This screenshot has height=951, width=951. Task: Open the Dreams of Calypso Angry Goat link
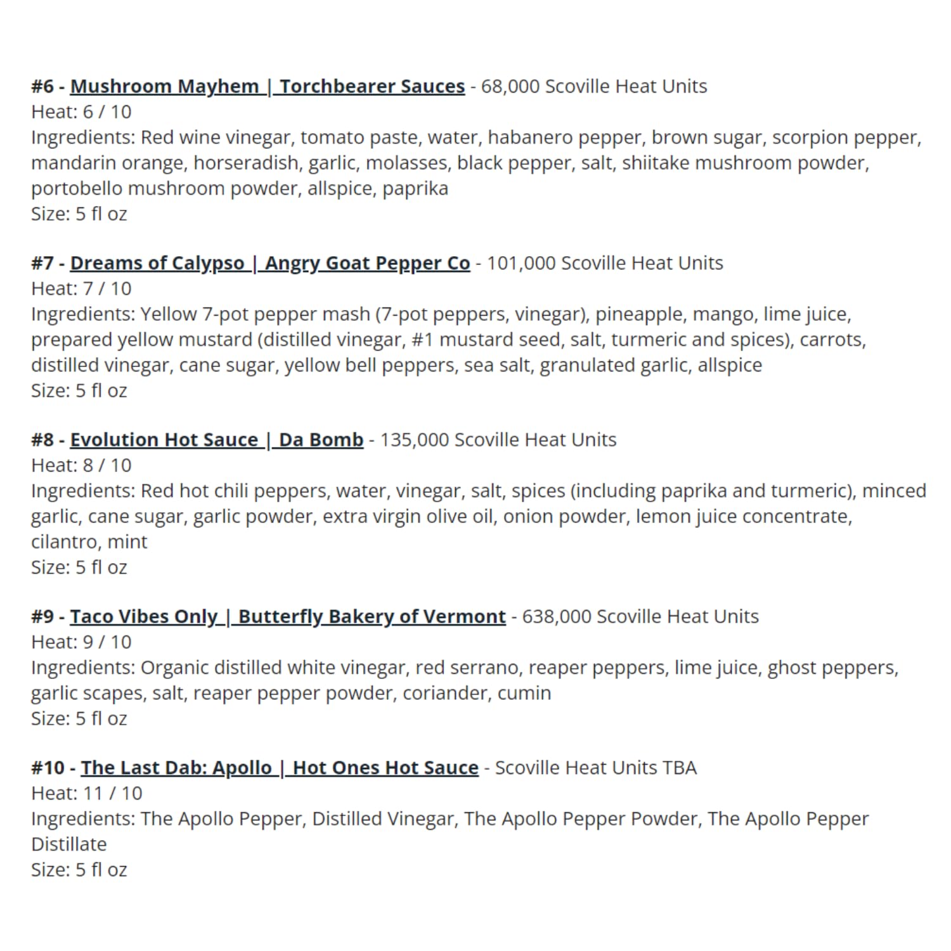(270, 263)
